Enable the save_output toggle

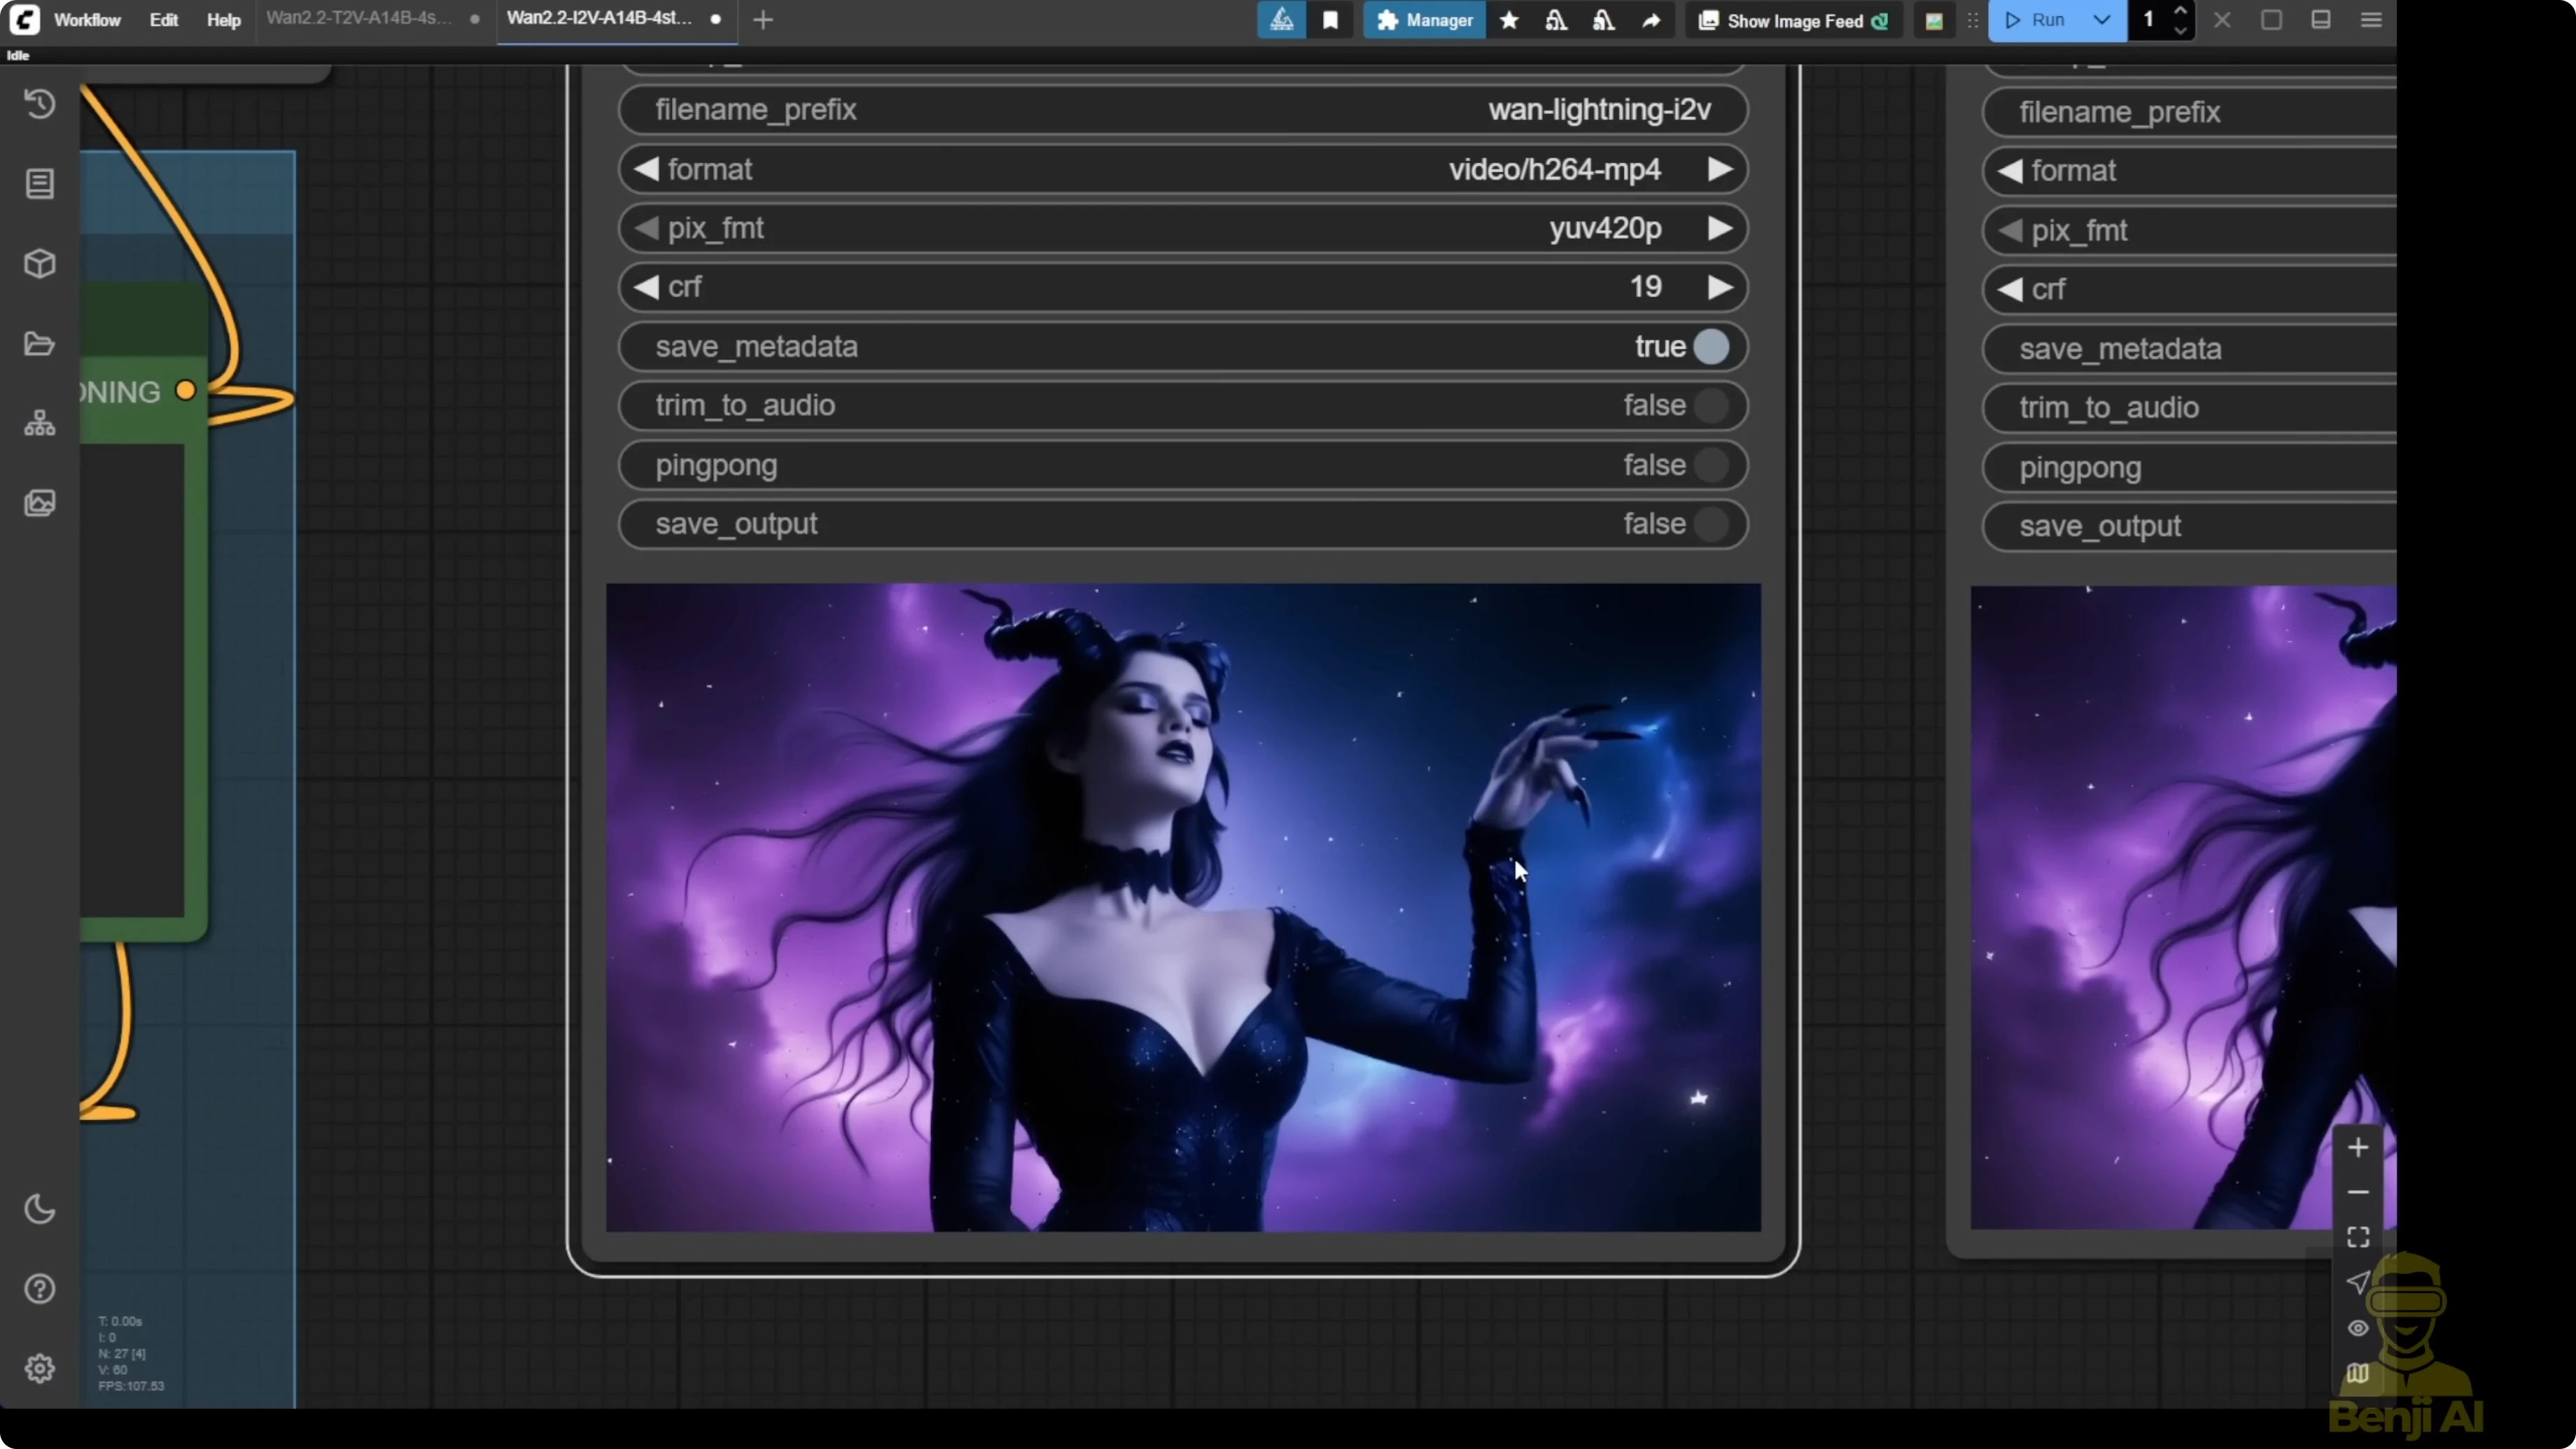point(1711,524)
